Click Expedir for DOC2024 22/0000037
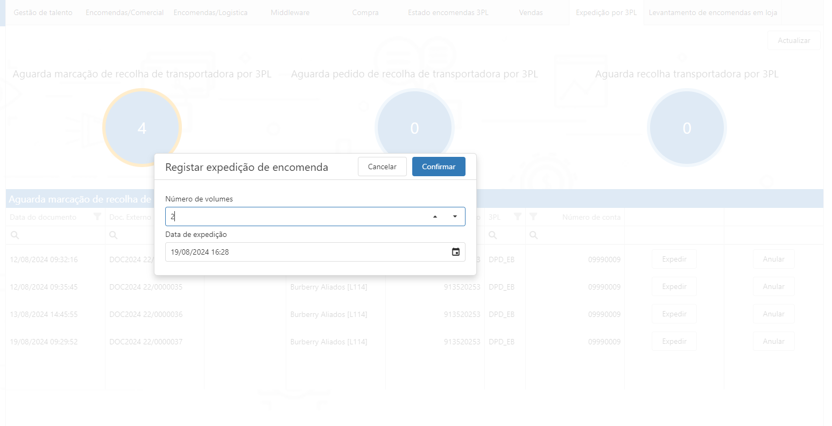The width and height of the screenshot is (832, 426). click(x=674, y=341)
